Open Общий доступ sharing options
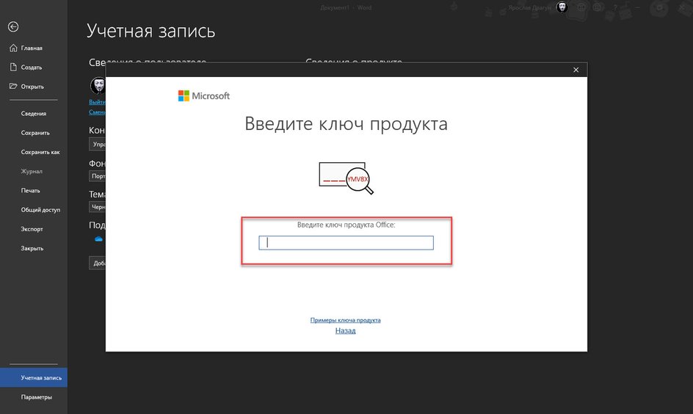Screen dimensions: 693x414 pos(40,210)
